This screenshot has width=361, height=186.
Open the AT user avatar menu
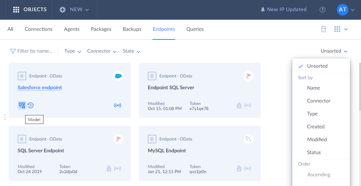tap(346, 10)
